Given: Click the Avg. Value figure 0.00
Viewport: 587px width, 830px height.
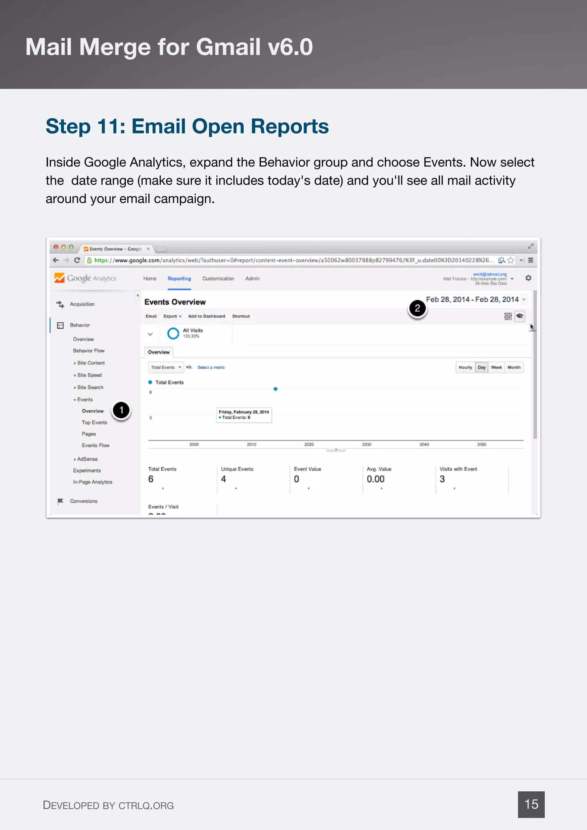Looking at the screenshot, I should tap(375, 479).
